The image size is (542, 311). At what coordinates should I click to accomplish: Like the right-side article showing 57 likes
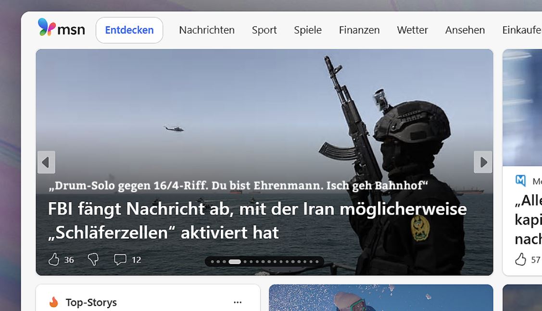(x=520, y=260)
